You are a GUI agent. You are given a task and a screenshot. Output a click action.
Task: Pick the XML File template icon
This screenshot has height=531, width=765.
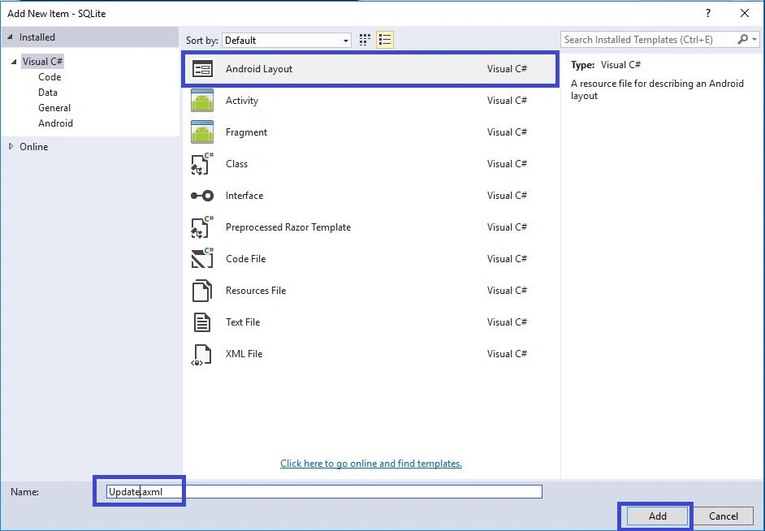pyautogui.click(x=202, y=355)
